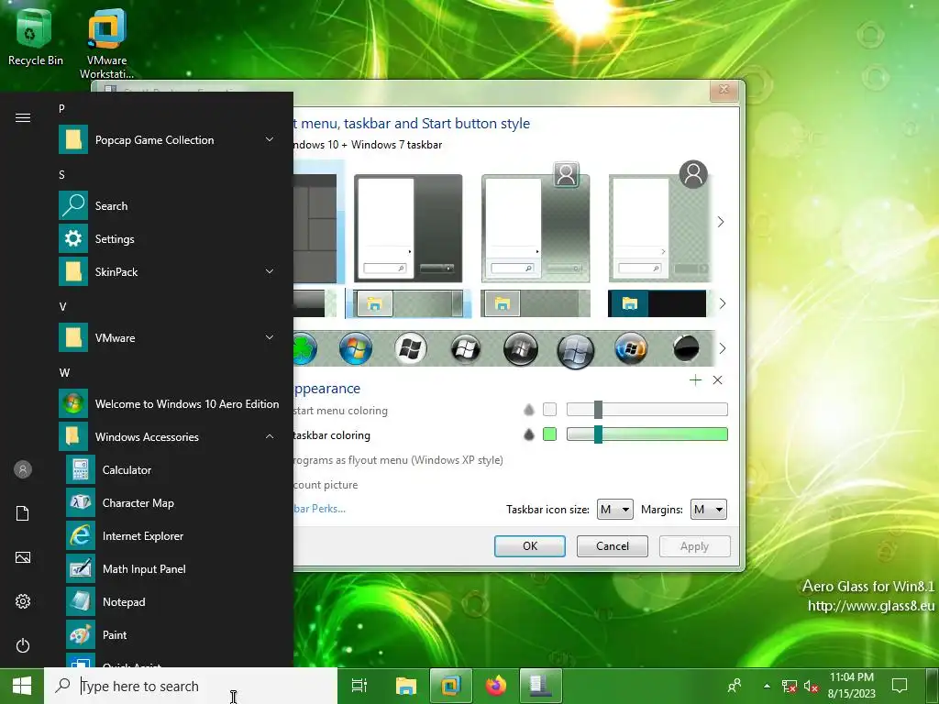Open Settings from Start menu list
The width and height of the screenshot is (939, 704).
click(x=169, y=239)
